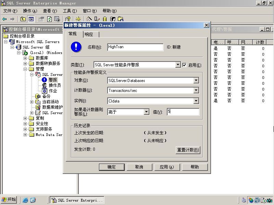Screen dimensions: 274x205
Task: Collapse Microsoft SQL Servers tree node
Action: 6,42
